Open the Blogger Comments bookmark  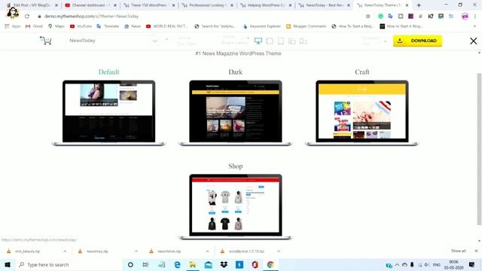pos(307,26)
